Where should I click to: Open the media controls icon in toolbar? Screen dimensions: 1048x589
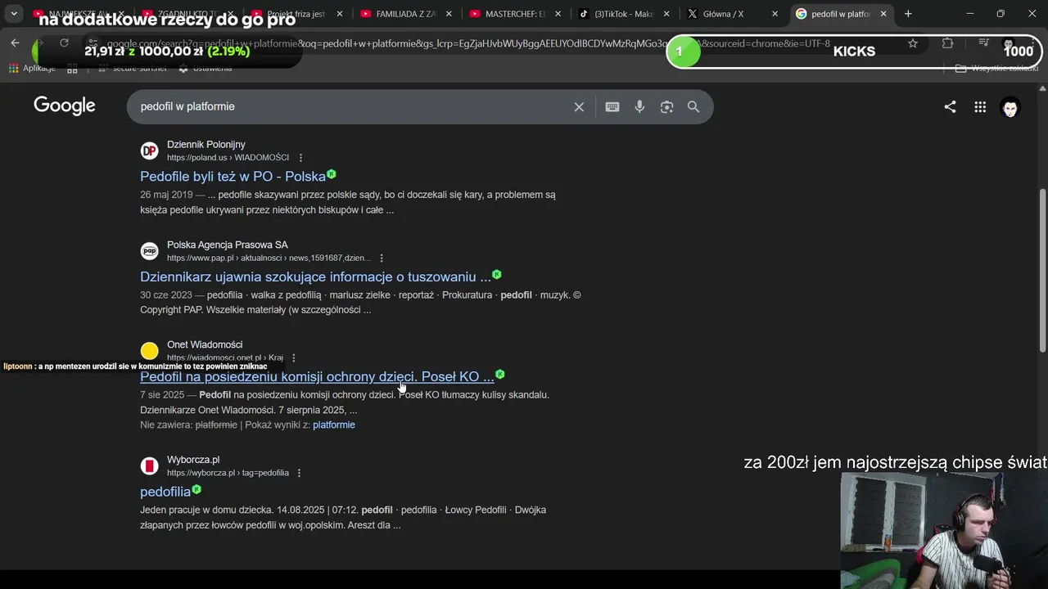[985, 43]
